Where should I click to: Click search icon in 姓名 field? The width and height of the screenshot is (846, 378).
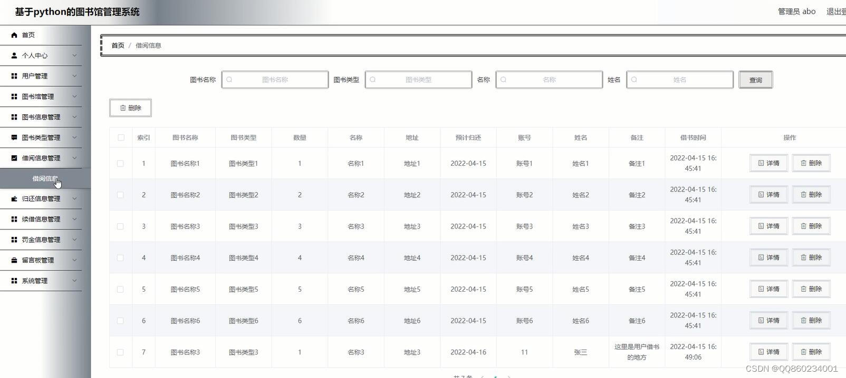(x=634, y=80)
